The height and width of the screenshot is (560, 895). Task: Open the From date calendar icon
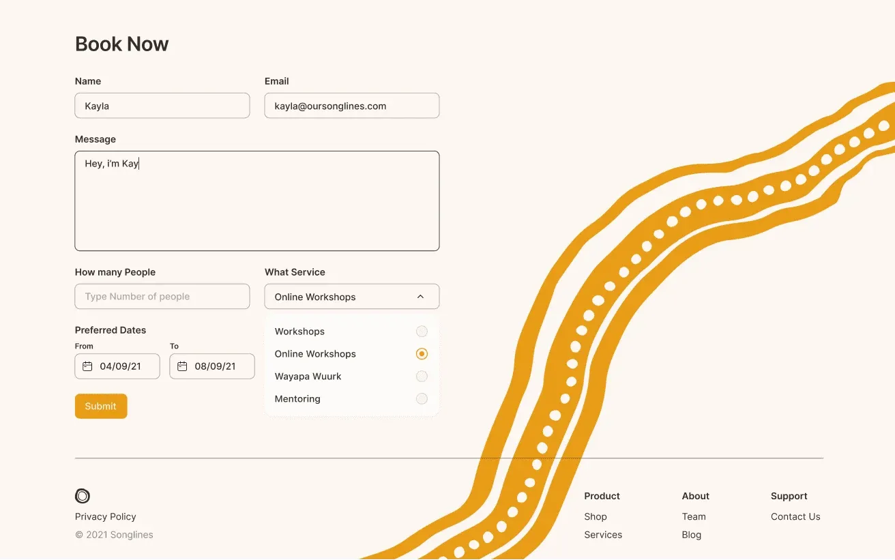pyautogui.click(x=87, y=366)
